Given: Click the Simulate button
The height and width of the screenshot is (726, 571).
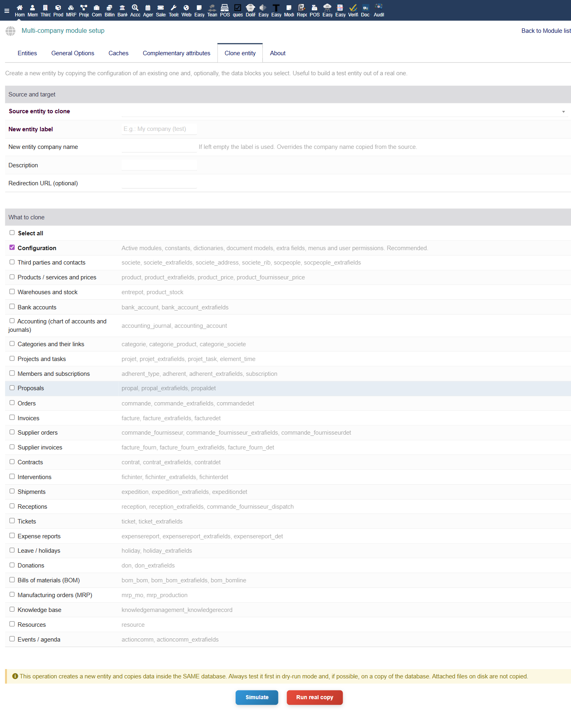Looking at the screenshot, I should click(257, 697).
